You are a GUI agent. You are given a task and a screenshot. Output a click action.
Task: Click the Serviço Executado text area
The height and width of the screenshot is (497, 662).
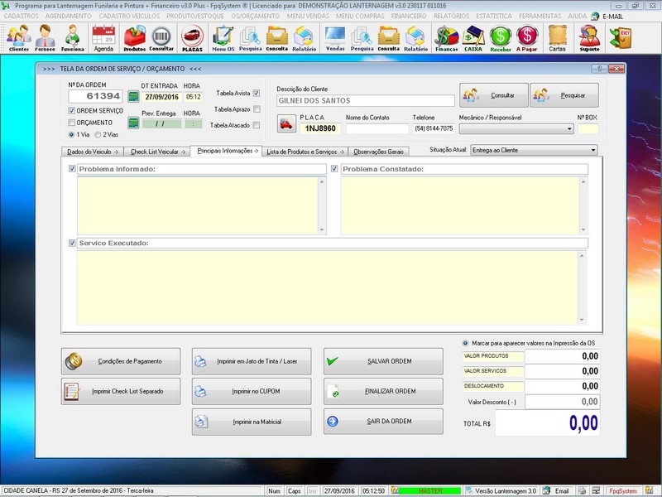327,286
